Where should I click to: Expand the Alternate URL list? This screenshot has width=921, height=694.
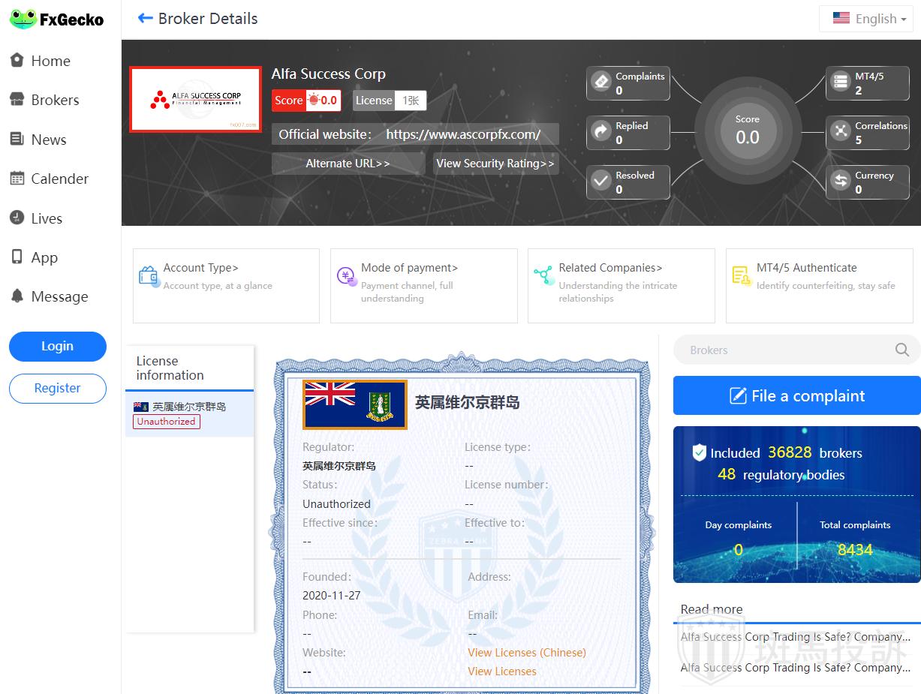click(x=348, y=164)
